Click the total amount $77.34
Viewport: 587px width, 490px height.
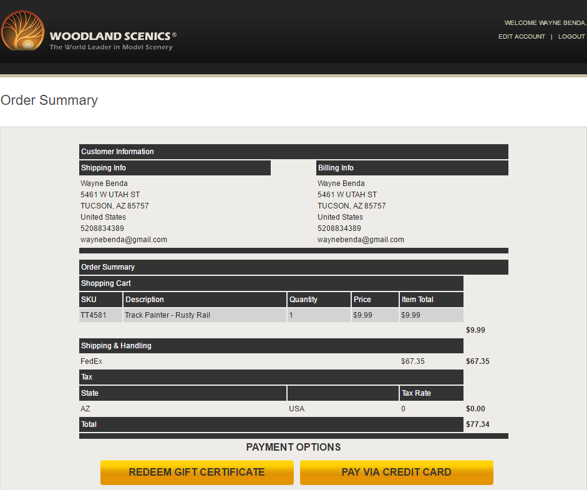coord(477,424)
